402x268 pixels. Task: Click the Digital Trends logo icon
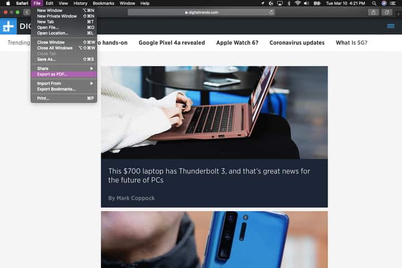[x=8, y=26]
